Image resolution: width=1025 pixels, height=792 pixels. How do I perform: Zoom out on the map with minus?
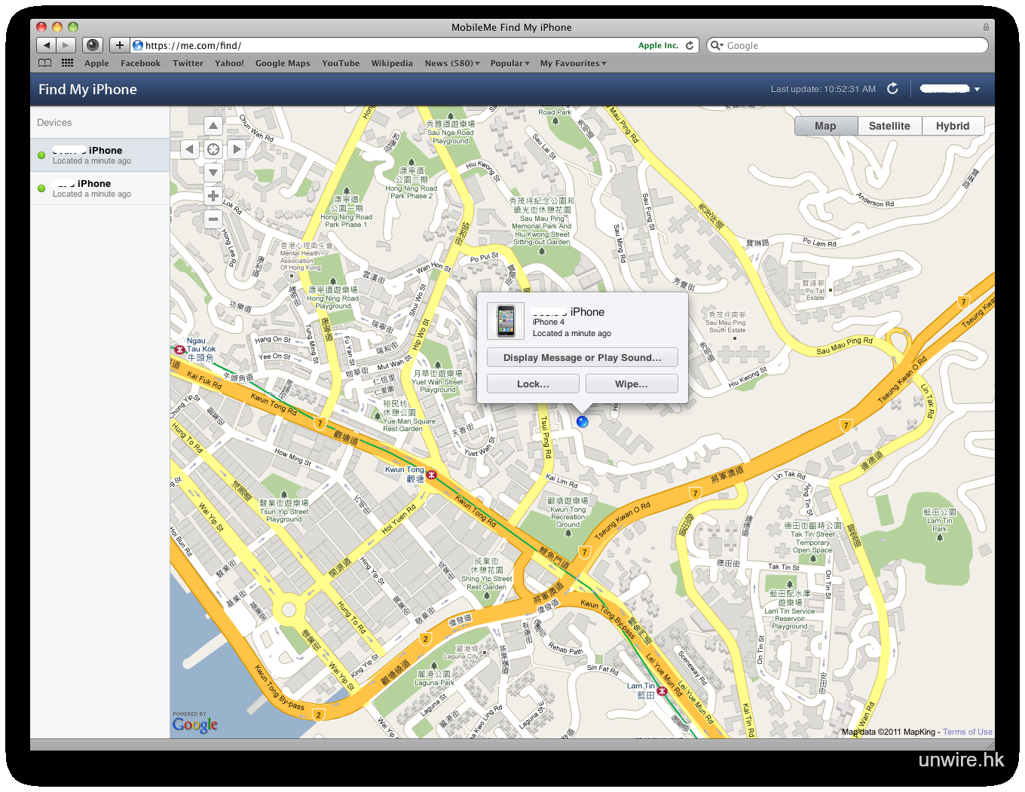click(213, 219)
